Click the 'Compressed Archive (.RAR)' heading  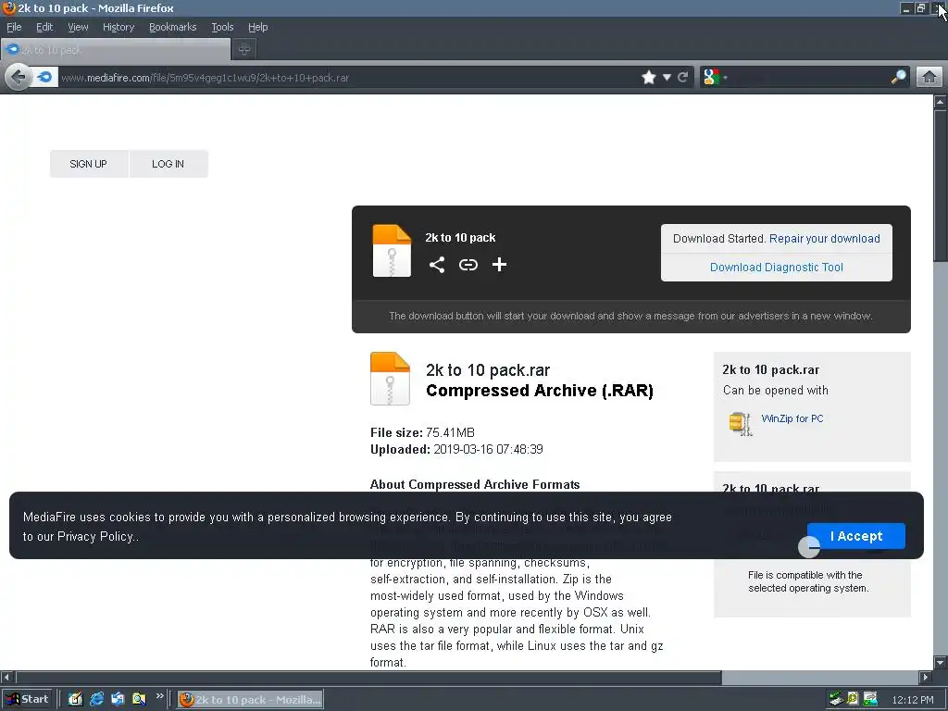click(540, 391)
